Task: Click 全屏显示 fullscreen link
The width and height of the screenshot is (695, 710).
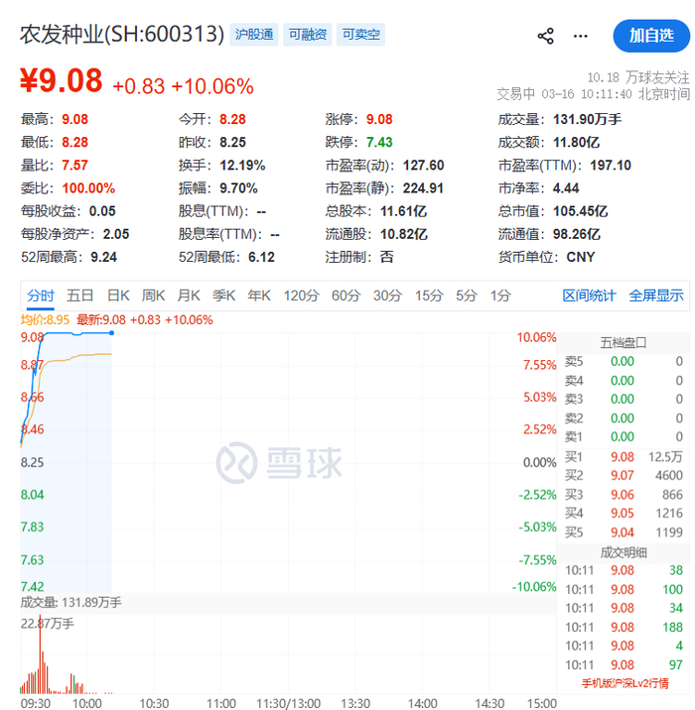Action: pos(656,296)
